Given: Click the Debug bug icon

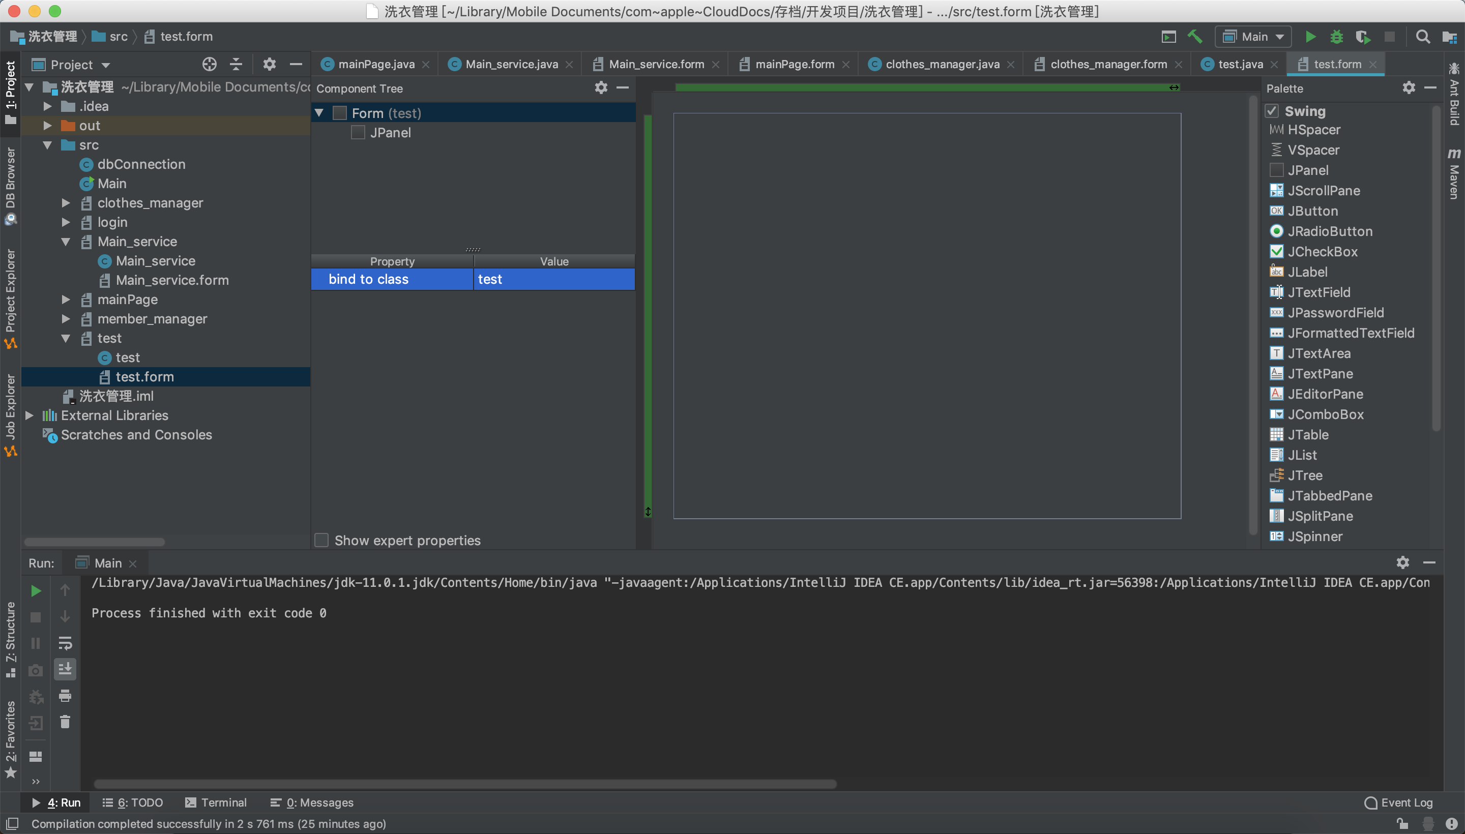Looking at the screenshot, I should click(x=1336, y=37).
